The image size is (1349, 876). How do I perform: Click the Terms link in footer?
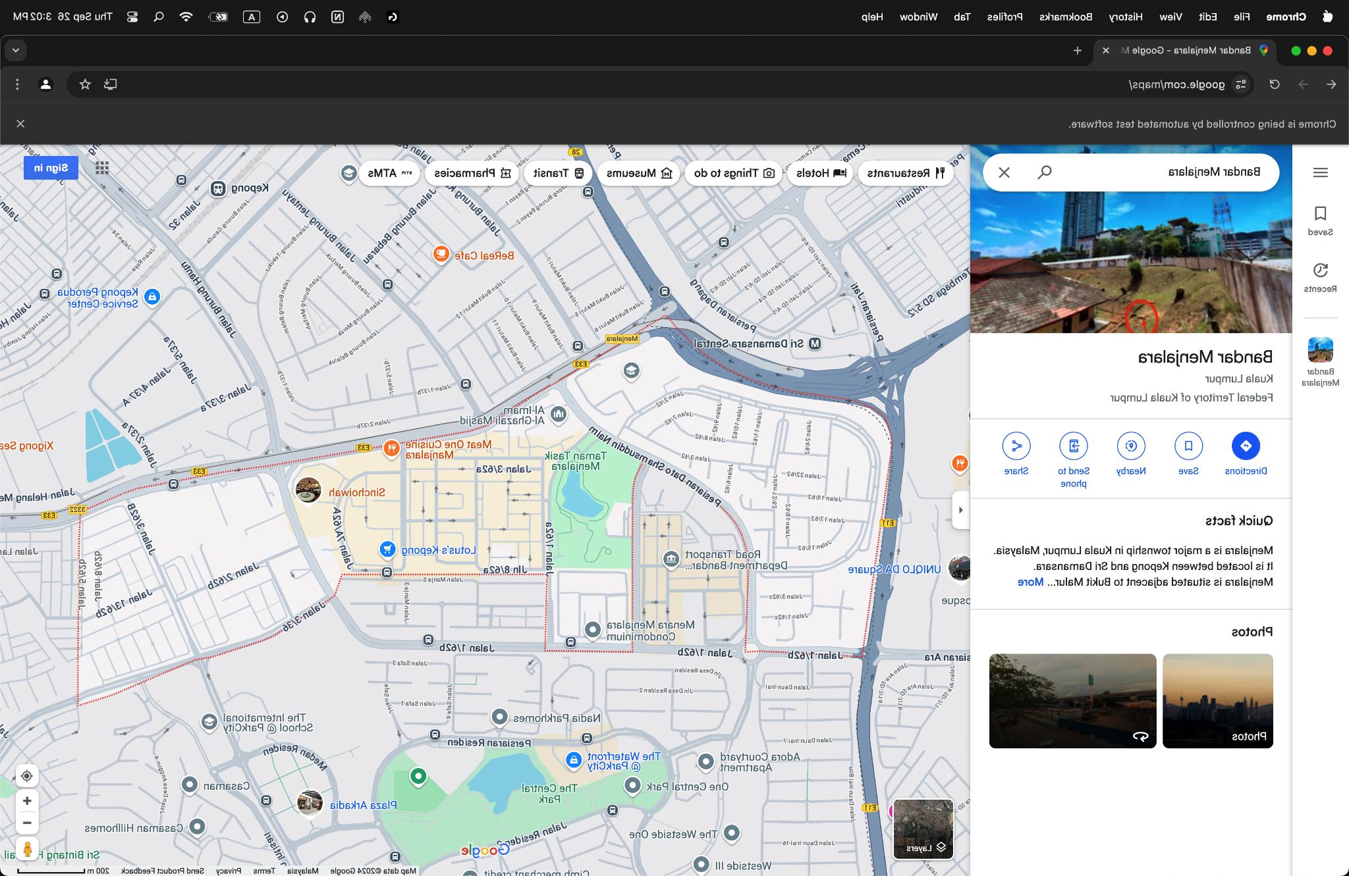[x=264, y=871]
